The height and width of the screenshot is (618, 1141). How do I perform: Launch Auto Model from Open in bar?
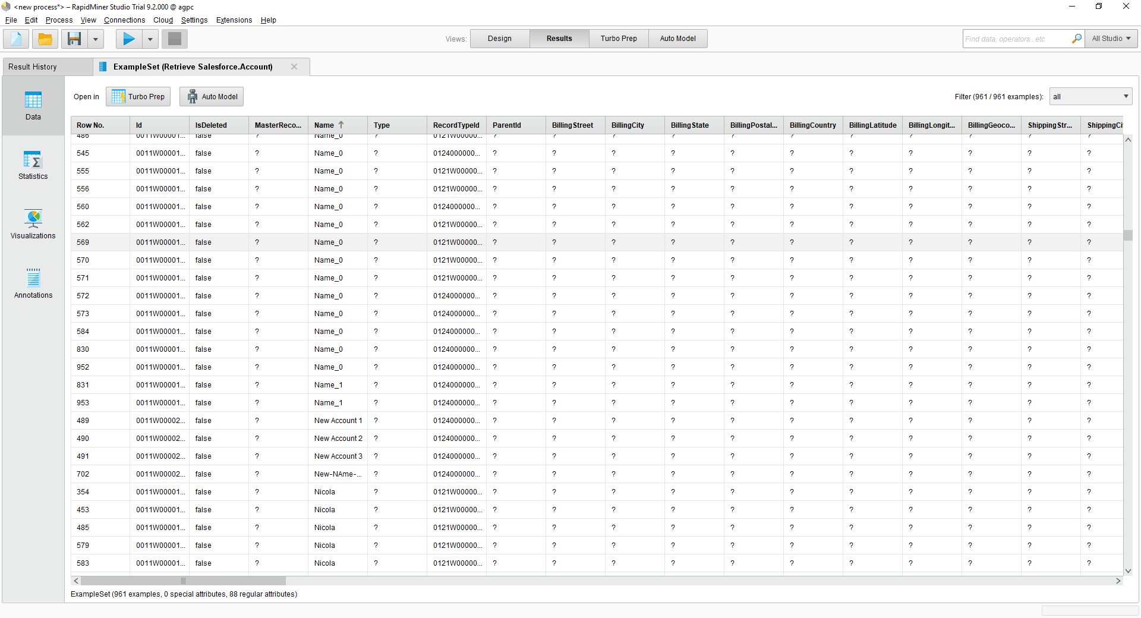point(211,96)
